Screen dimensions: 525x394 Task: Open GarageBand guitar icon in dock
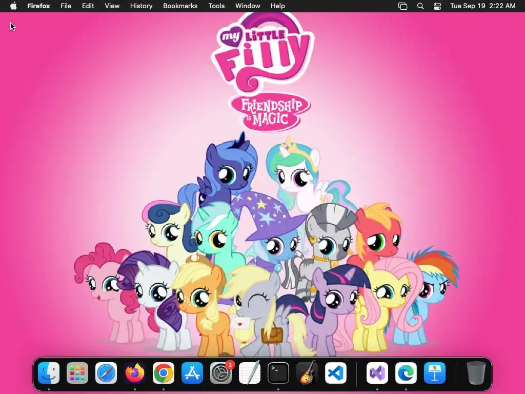(x=307, y=373)
